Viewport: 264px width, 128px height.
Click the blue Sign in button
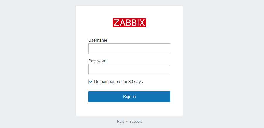click(129, 97)
